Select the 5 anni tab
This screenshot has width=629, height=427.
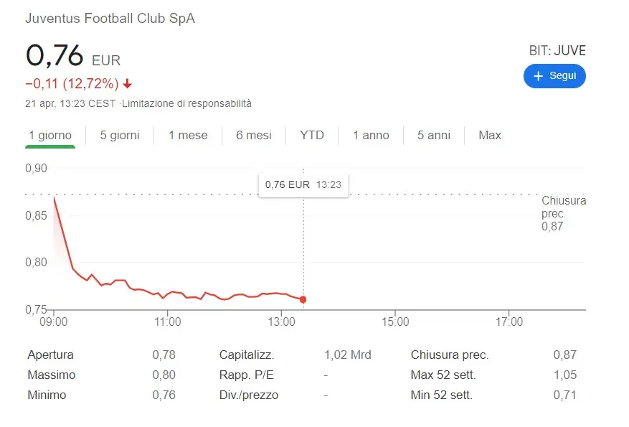point(434,135)
